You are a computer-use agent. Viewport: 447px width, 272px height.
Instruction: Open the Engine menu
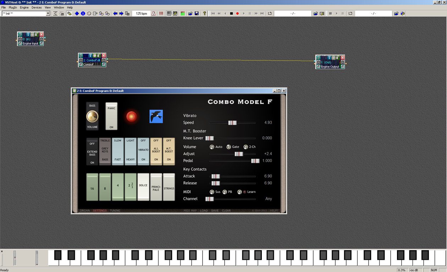coord(24,7)
